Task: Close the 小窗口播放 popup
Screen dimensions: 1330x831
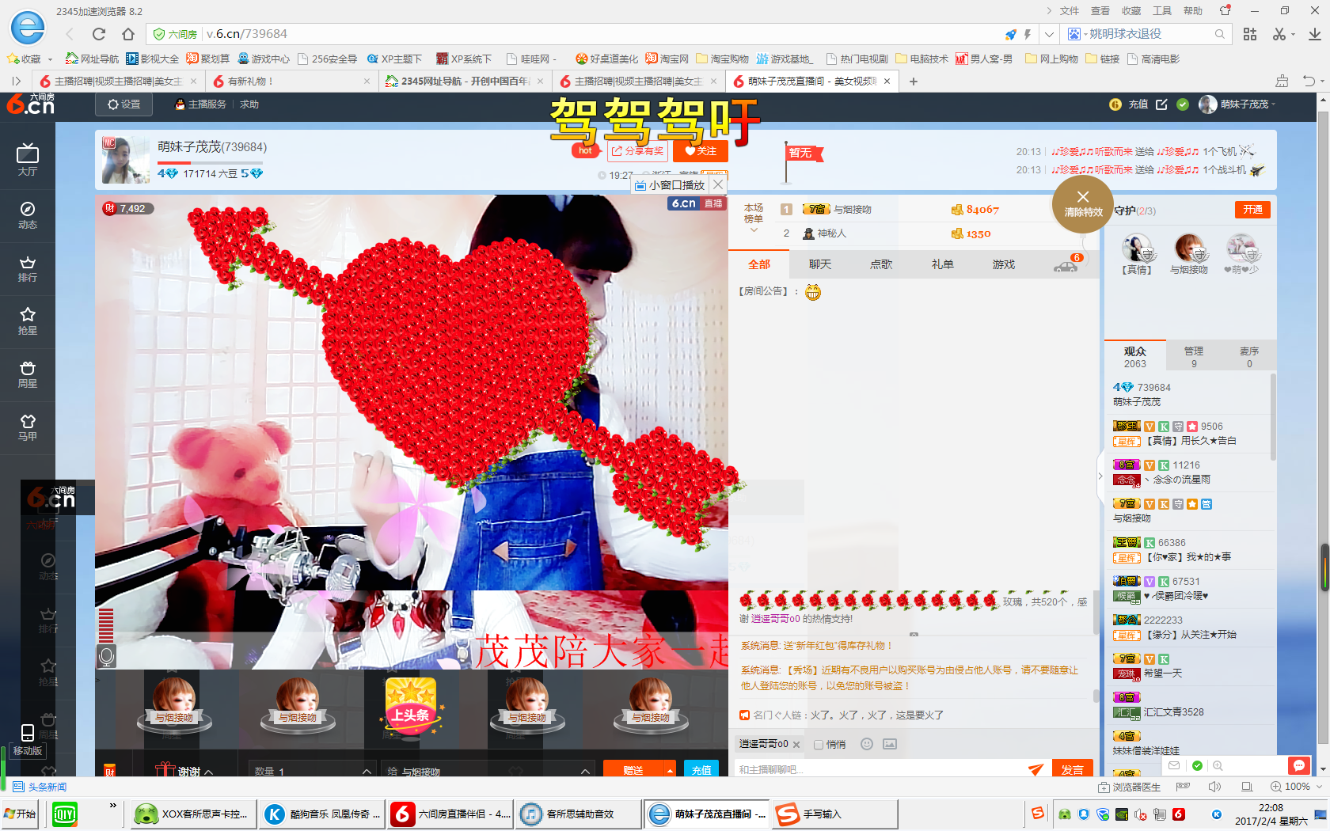Action: [718, 184]
